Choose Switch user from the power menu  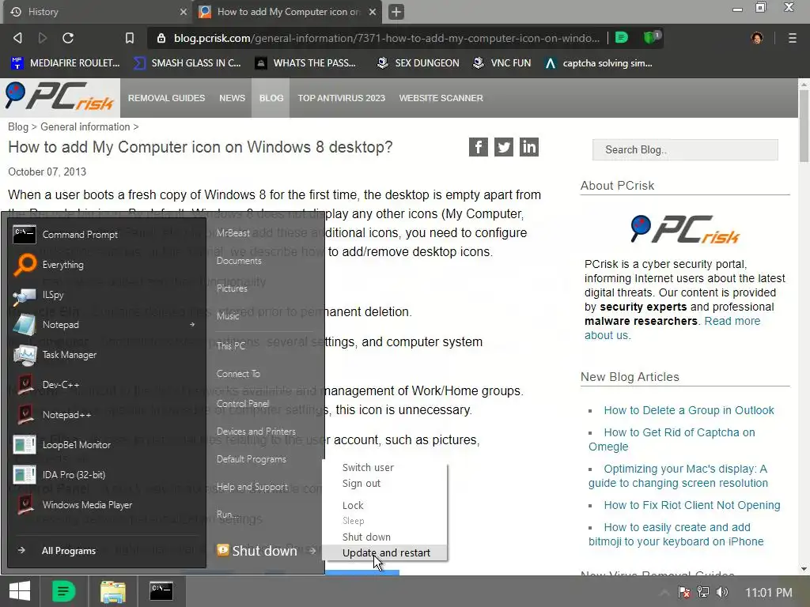coord(368,467)
